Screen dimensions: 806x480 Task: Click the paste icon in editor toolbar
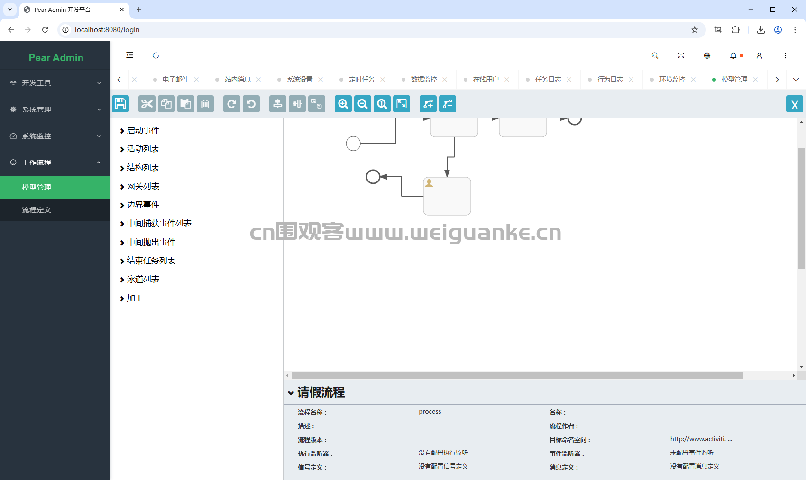pyautogui.click(x=186, y=104)
